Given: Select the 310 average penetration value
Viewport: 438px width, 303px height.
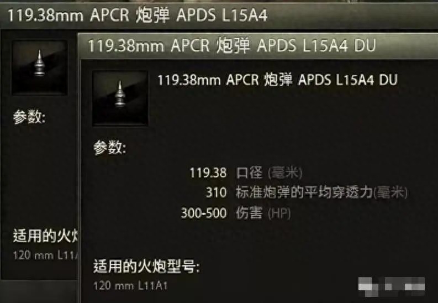Looking at the screenshot, I should [x=216, y=192].
